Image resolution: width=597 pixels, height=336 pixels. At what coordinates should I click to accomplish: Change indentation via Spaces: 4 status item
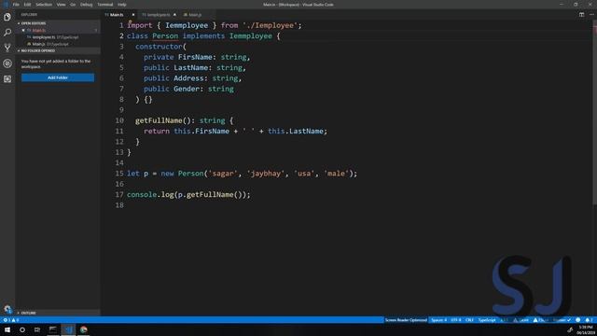[438, 320]
